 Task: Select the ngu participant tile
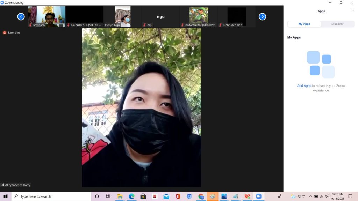point(160,16)
